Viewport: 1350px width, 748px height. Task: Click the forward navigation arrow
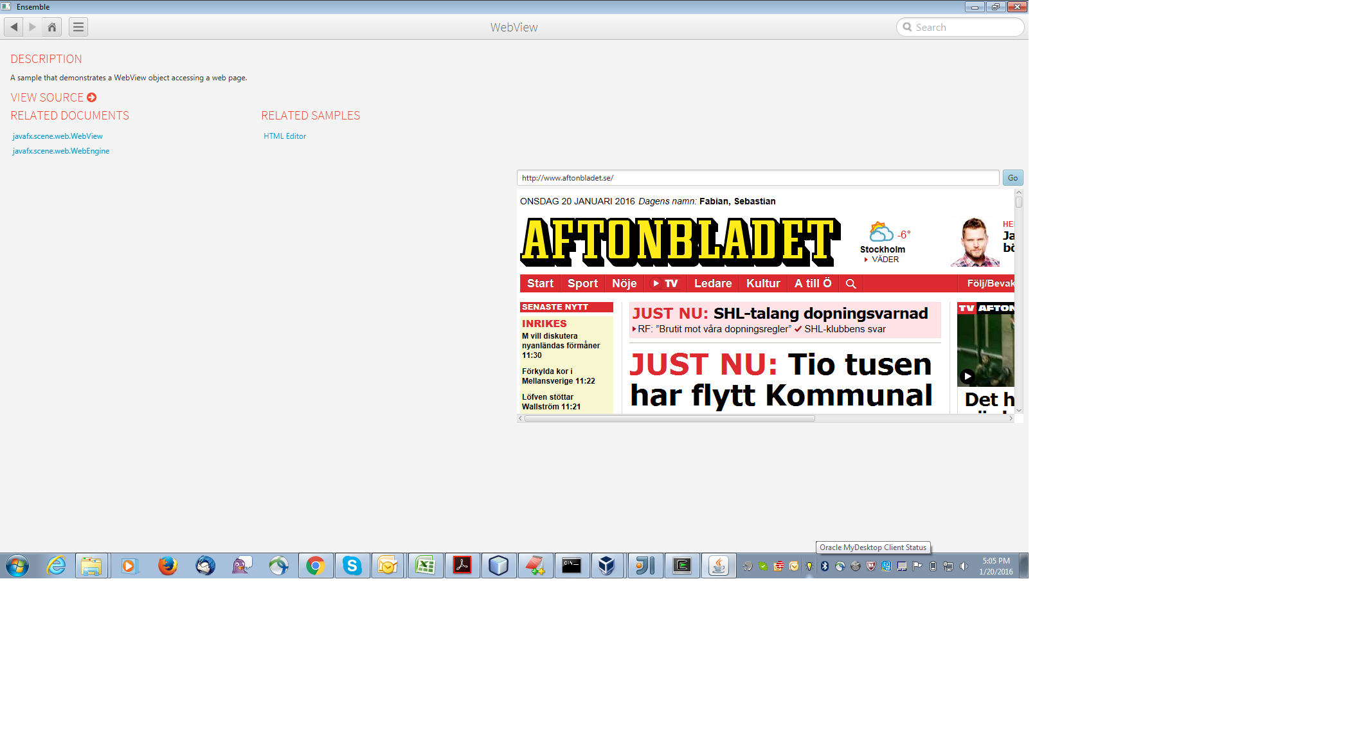point(33,27)
